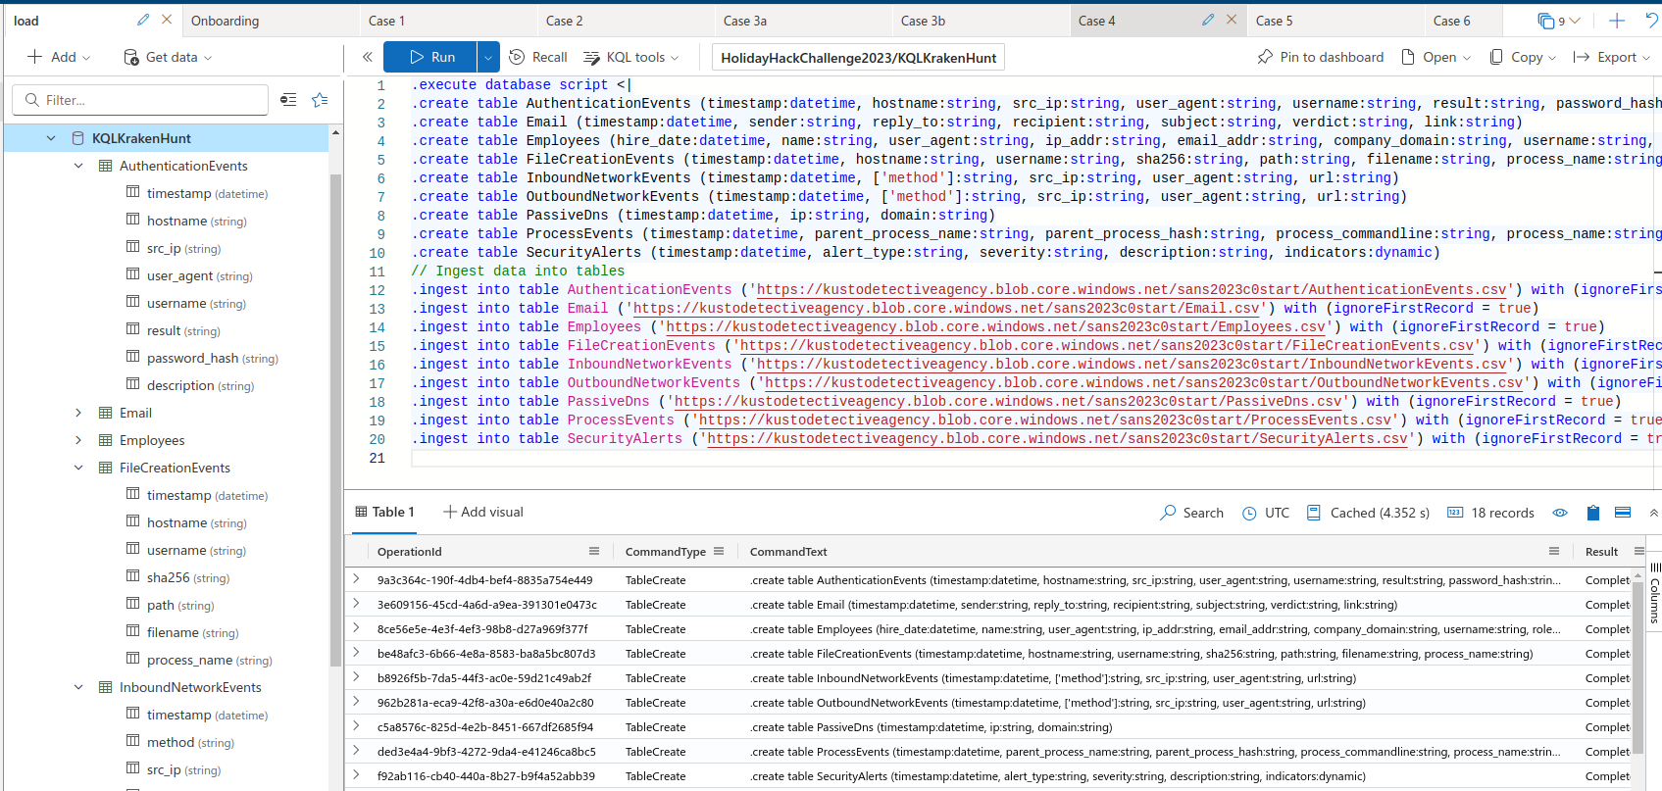Recall the previous query

[538, 57]
